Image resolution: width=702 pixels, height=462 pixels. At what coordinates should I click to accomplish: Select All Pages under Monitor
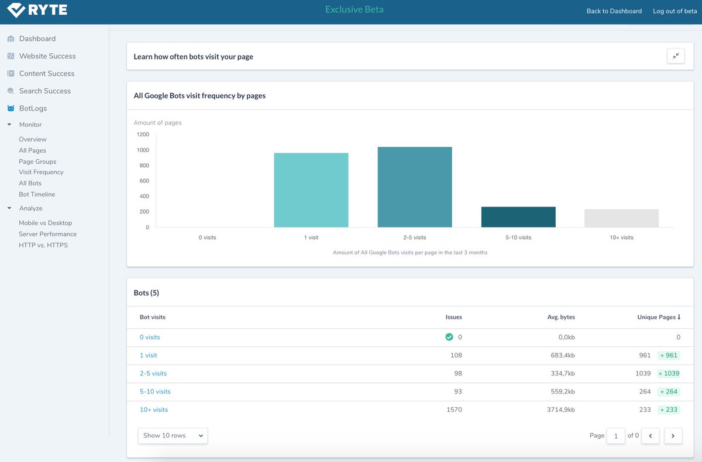(x=32, y=150)
